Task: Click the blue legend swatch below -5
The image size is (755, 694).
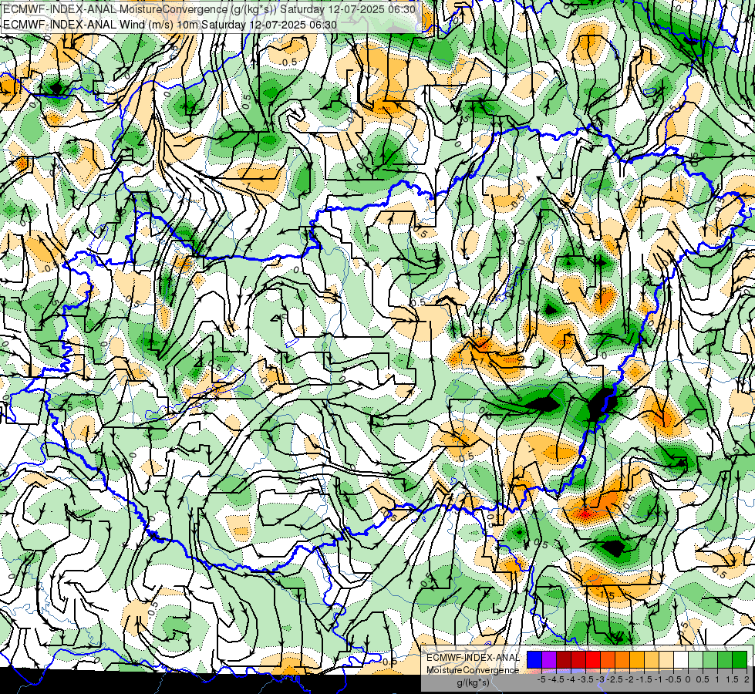Action: [x=534, y=659]
